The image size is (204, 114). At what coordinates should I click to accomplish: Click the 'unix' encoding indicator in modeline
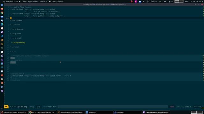point(179,107)
